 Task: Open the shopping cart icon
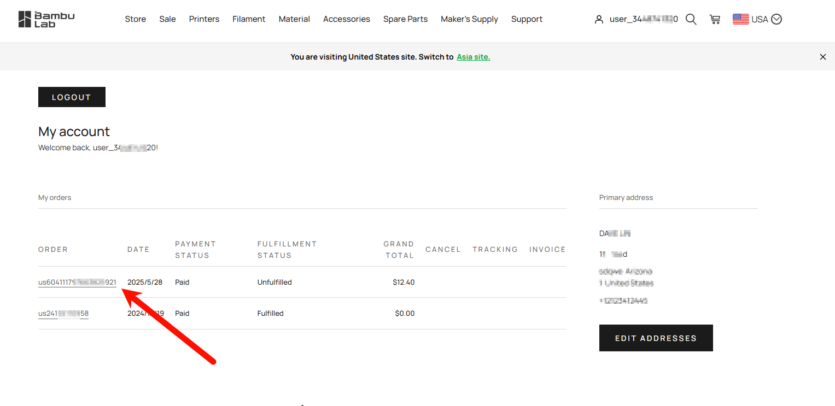[x=715, y=19]
